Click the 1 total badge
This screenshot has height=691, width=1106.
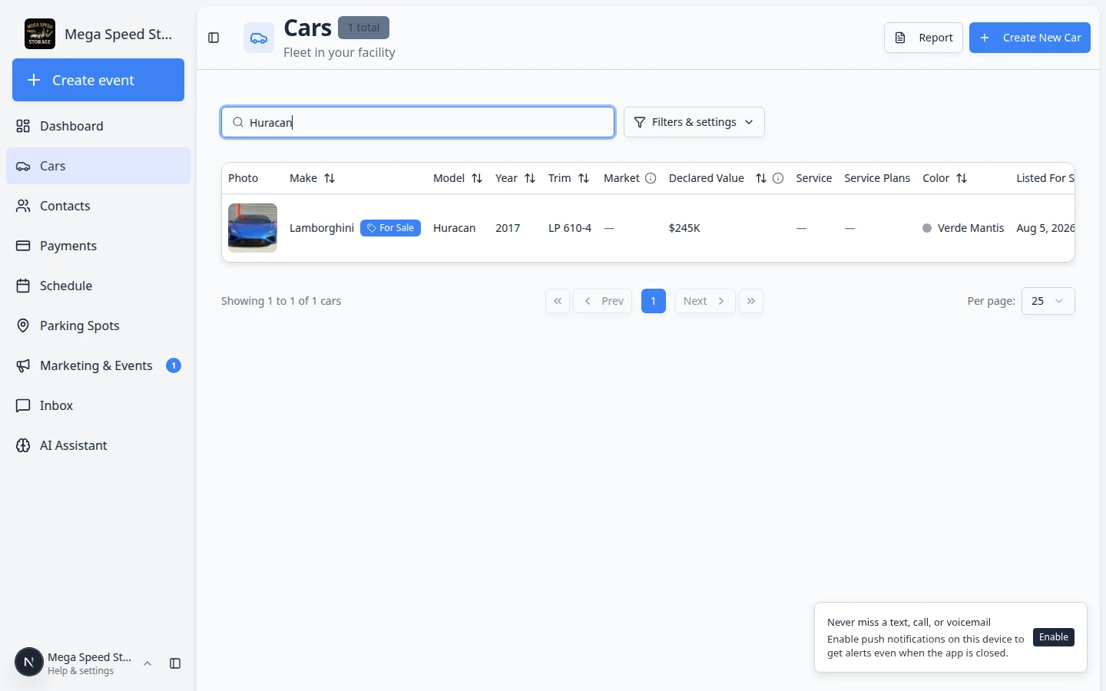click(x=363, y=28)
